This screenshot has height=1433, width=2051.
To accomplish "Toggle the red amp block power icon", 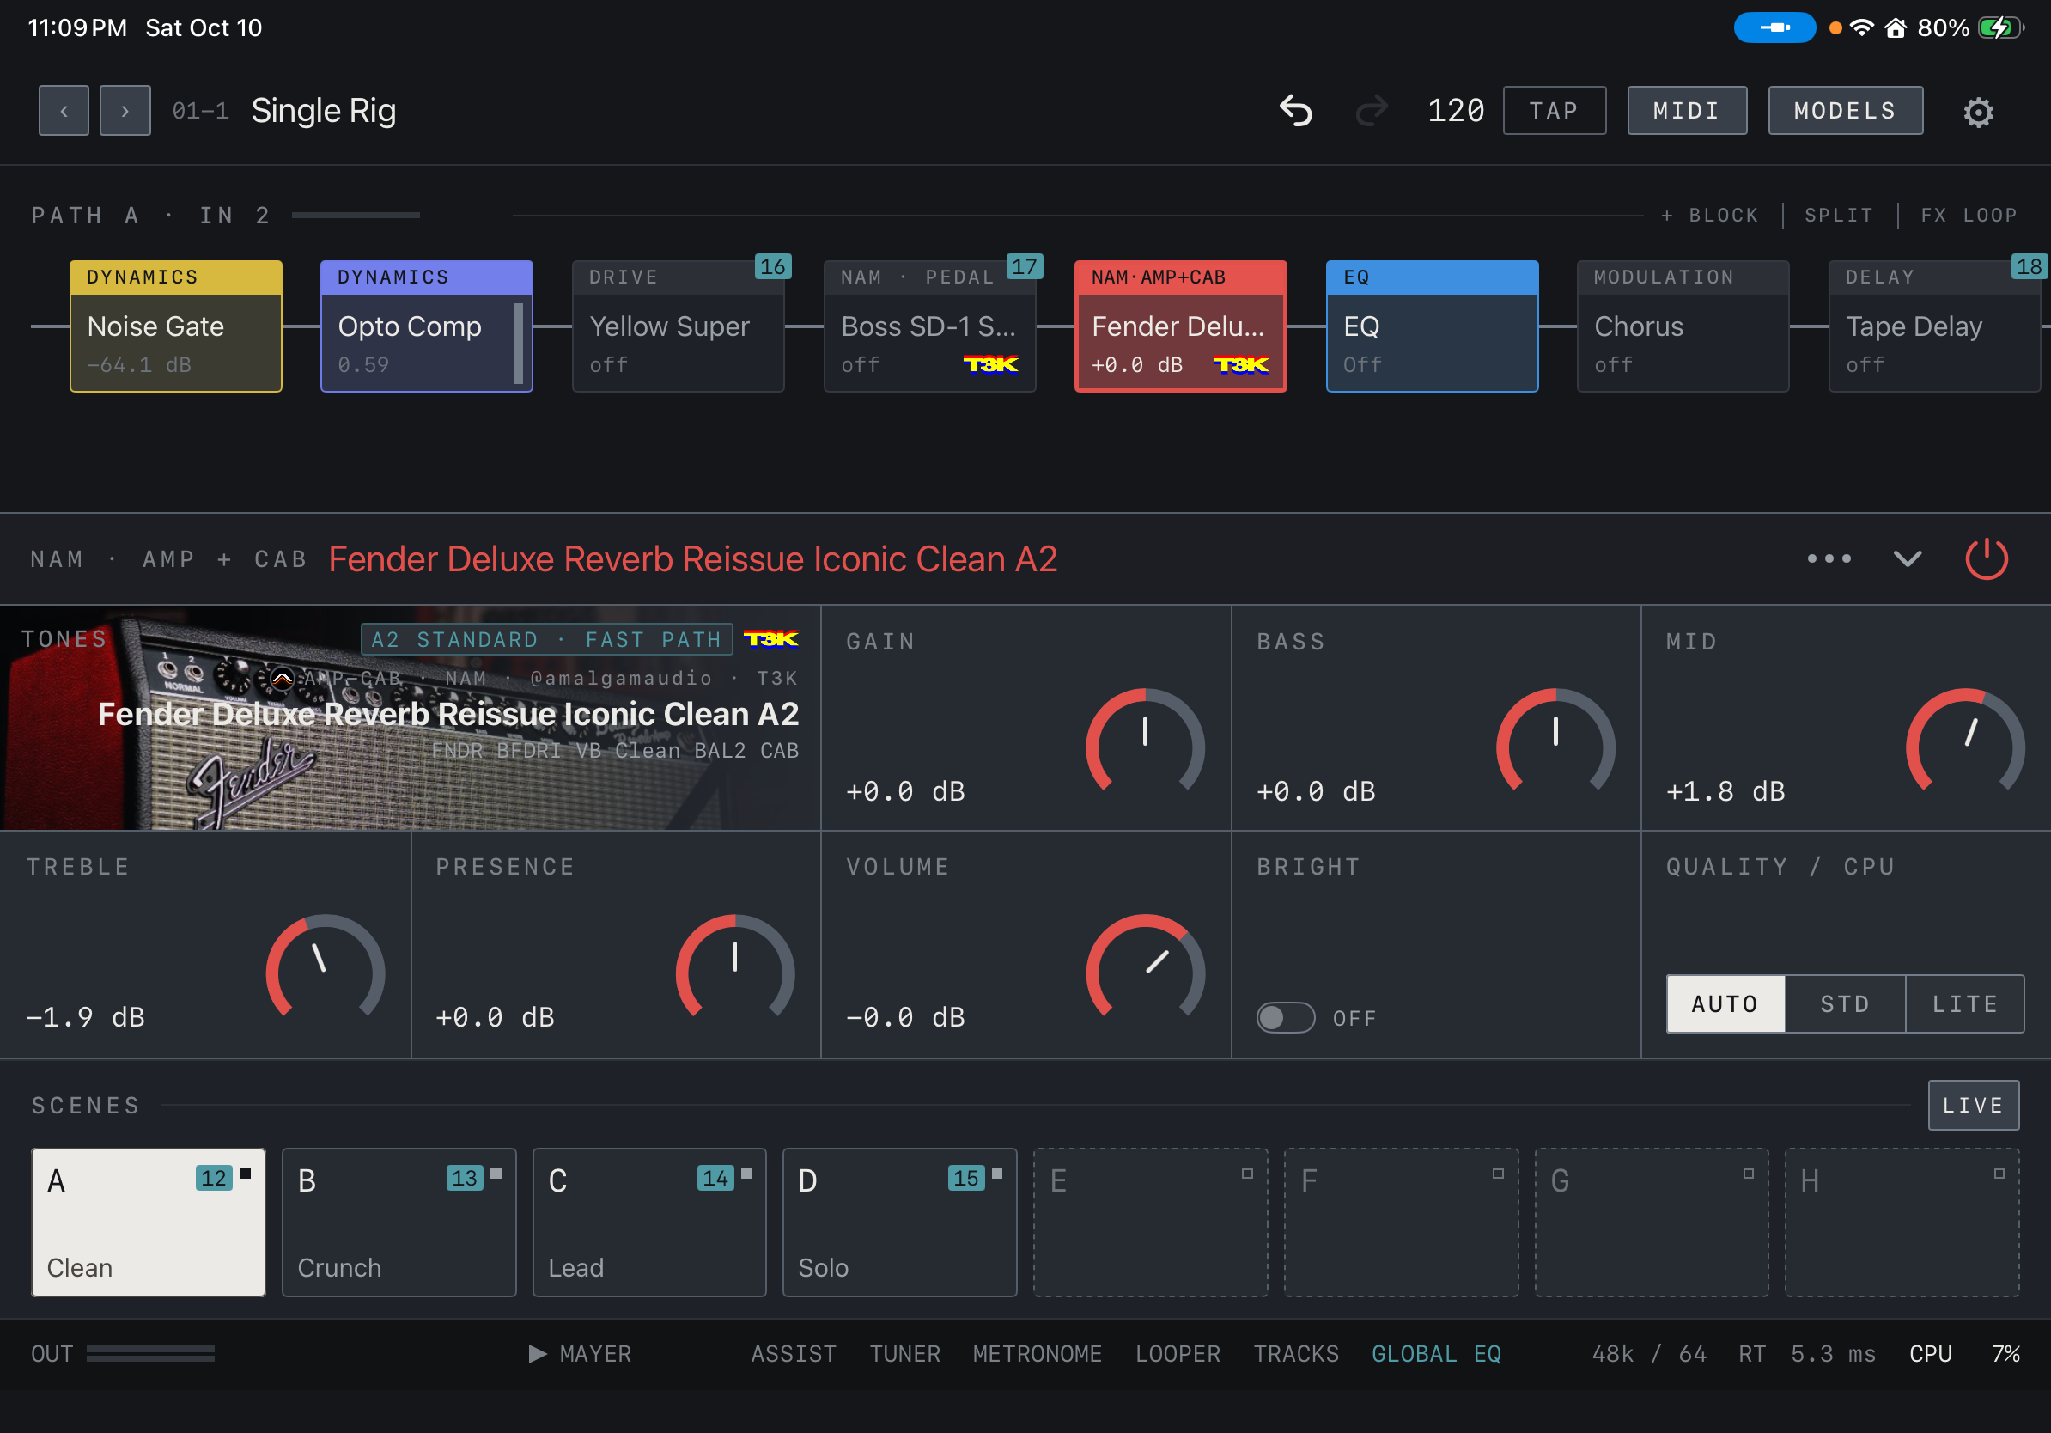I will [x=1987, y=558].
